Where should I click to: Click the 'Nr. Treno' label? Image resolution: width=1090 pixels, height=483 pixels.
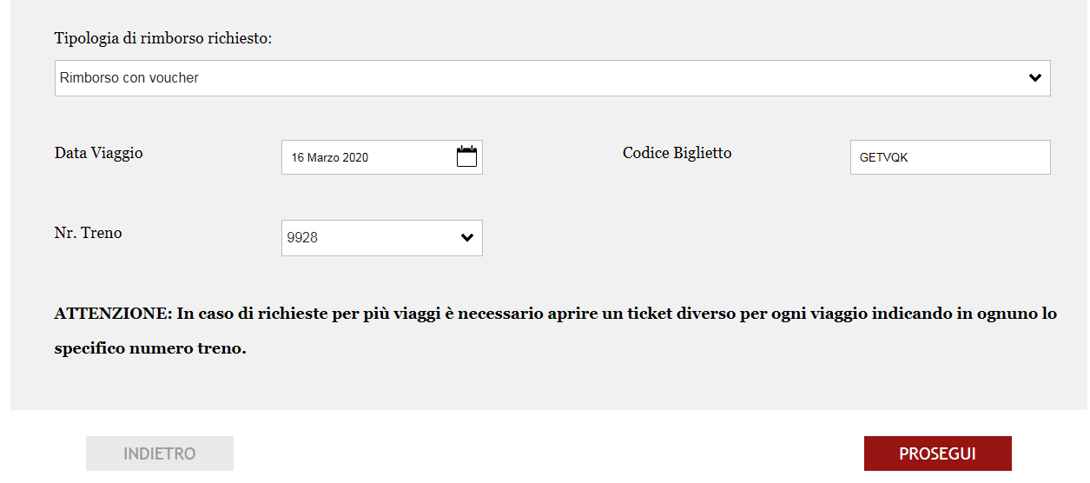pyautogui.click(x=88, y=233)
